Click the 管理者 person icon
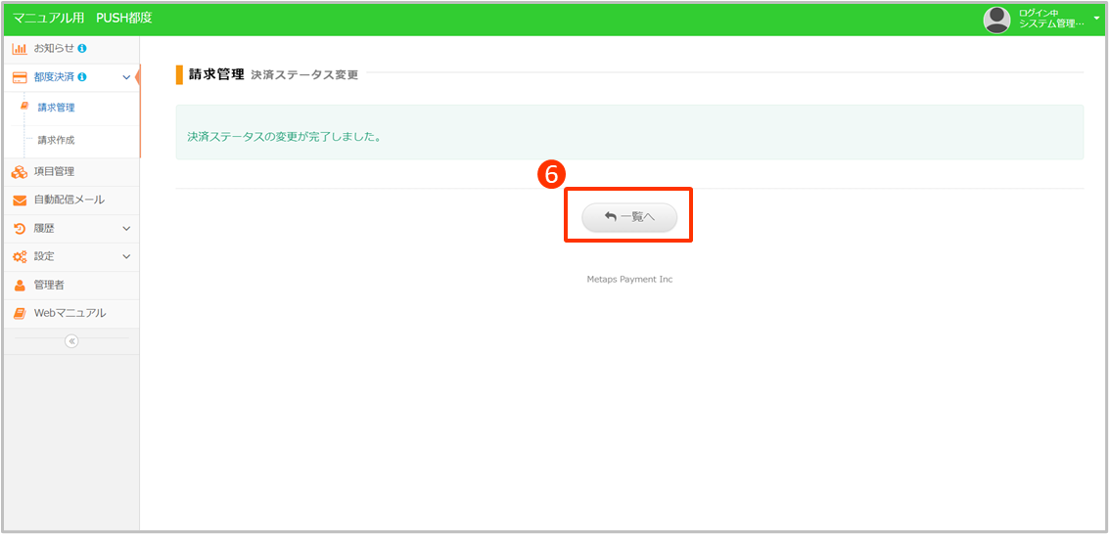 [x=20, y=285]
